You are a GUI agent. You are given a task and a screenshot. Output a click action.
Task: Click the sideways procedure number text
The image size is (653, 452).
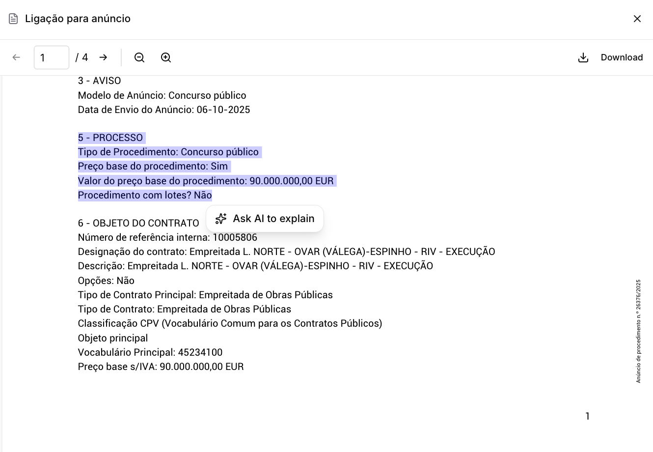(x=638, y=329)
